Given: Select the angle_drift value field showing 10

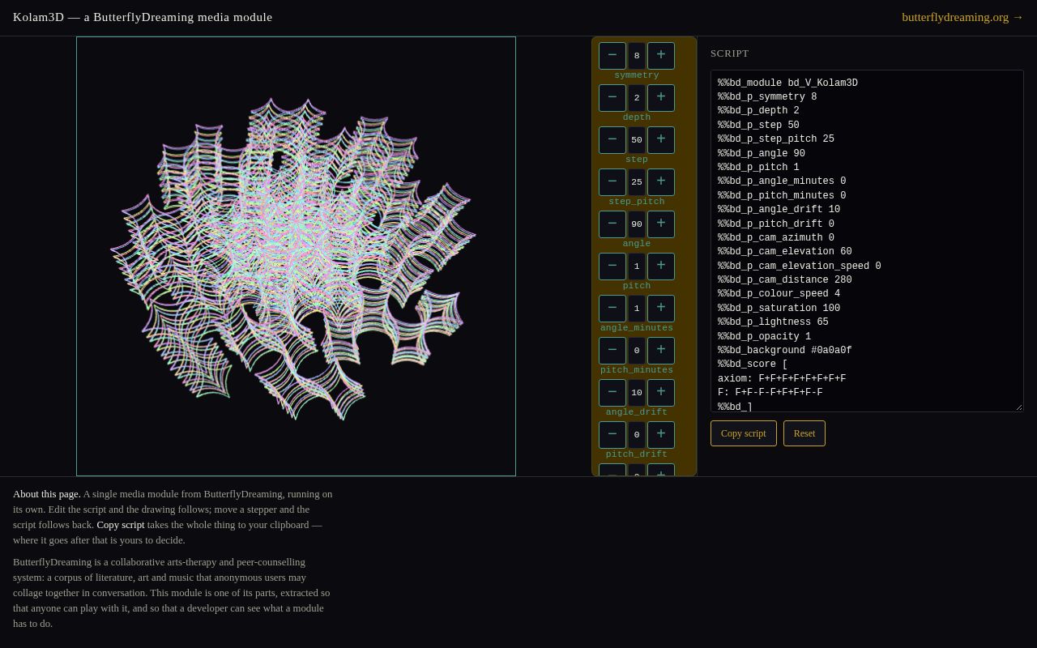Looking at the screenshot, I should coord(637,393).
